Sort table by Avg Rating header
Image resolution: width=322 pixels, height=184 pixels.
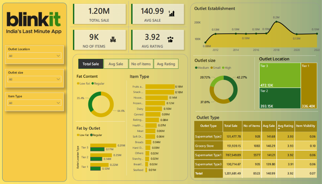click(x=285, y=126)
